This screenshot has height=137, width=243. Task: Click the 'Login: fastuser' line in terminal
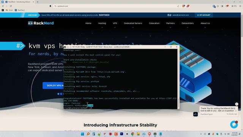(x=72, y=103)
